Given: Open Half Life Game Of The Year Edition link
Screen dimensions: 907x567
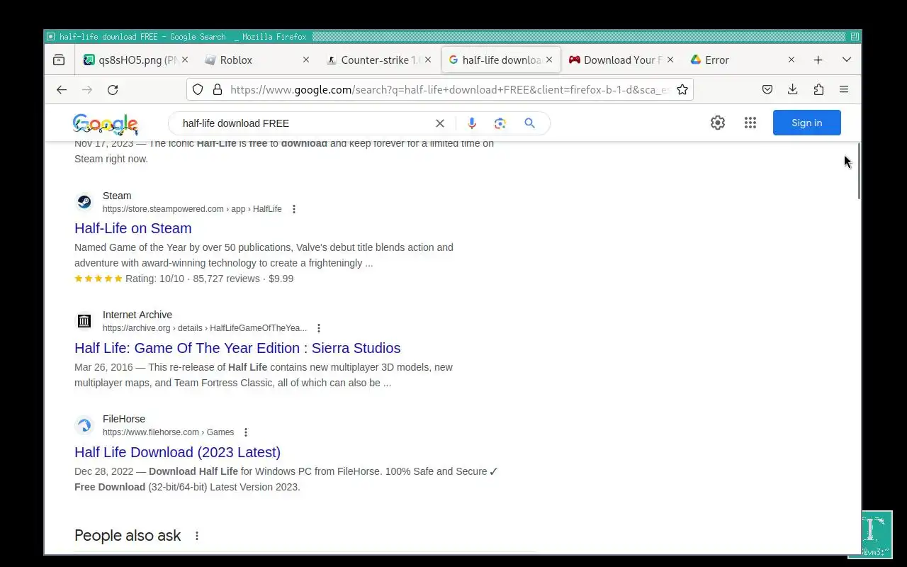Looking at the screenshot, I should click(237, 348).
